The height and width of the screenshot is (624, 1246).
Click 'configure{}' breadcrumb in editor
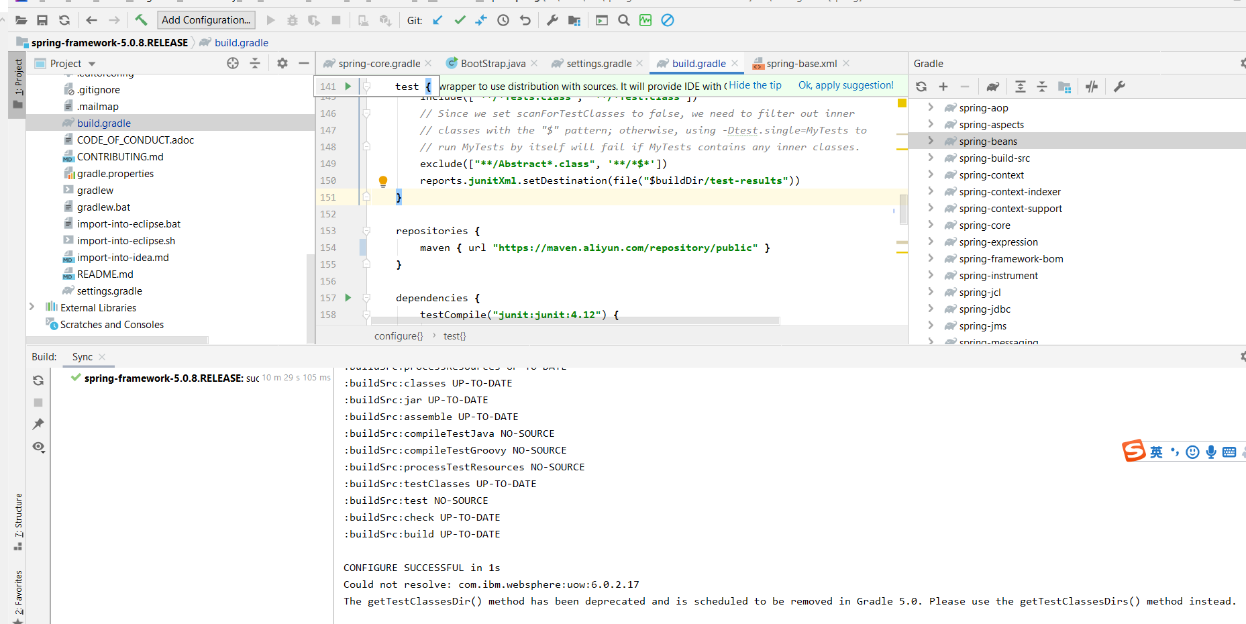[x=399, y=335]
